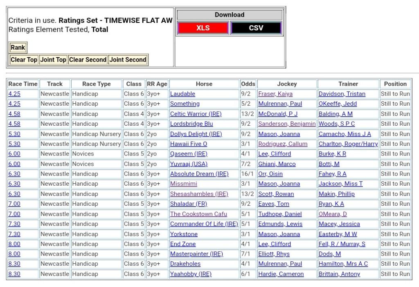This screenshot has width=419, height=287.
Task: Download ratings as CSV file
Action: coord(256,28)
